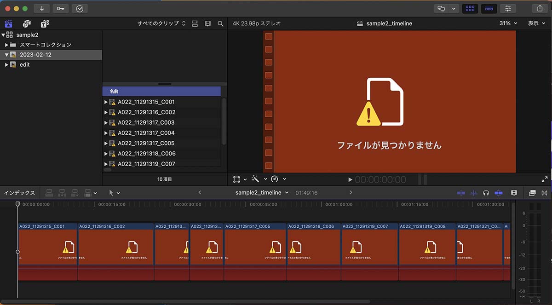Toggle the inspector panel
Image resolution: width=552 pixels, height=305 pixels.
pos(508,8)
